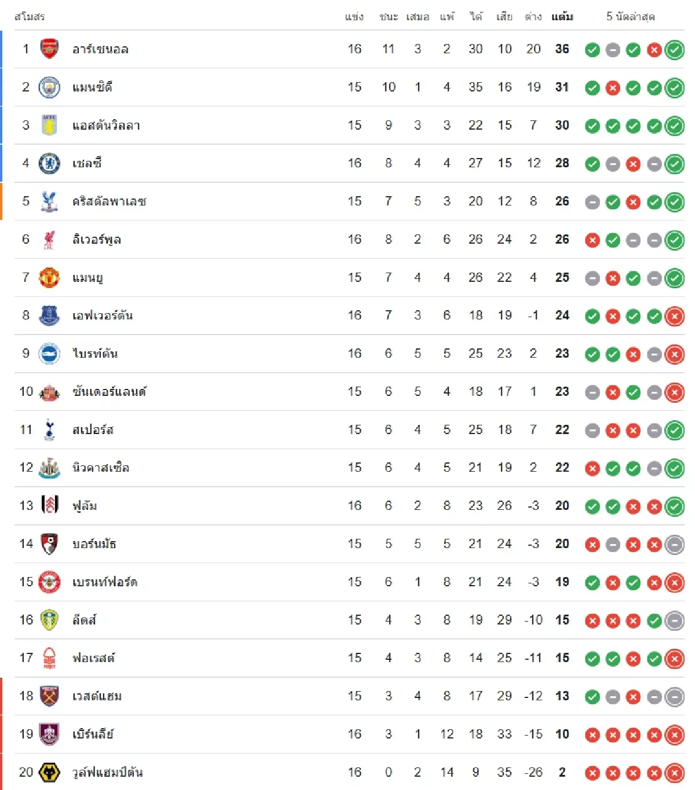This screenshot has height=790, width=695.
Task: Open the นิวคาสเซิล team link
Action: 101,468
